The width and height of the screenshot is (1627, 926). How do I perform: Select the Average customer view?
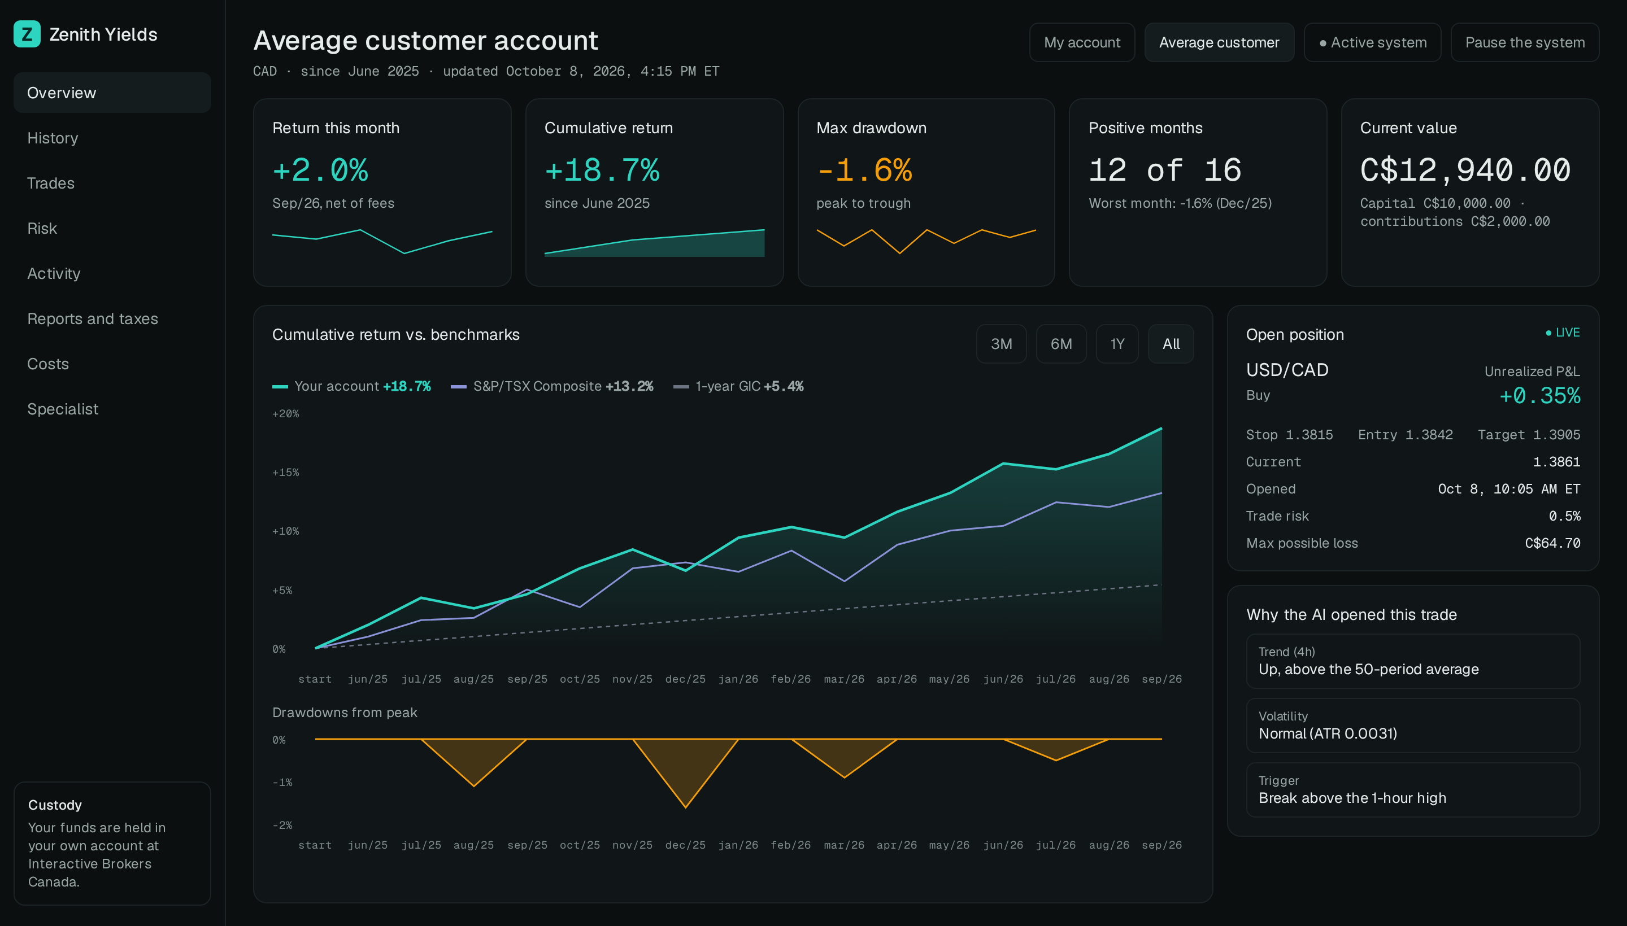pyautogui.click(x=1219, y=42)
